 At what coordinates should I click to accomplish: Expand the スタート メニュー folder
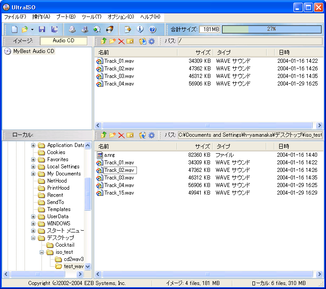33,231
